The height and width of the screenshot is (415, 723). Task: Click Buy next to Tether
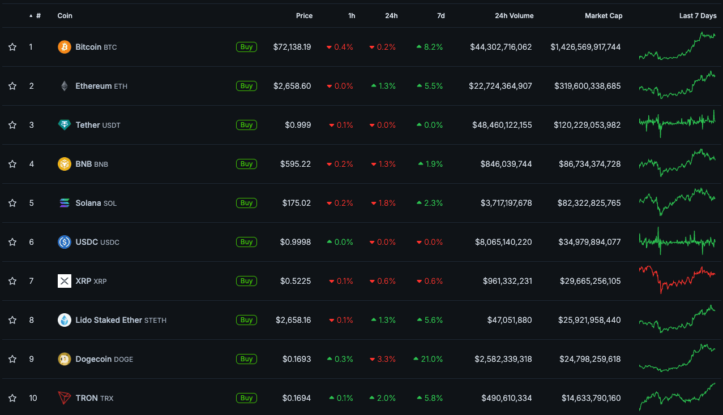tap(246, 125)
